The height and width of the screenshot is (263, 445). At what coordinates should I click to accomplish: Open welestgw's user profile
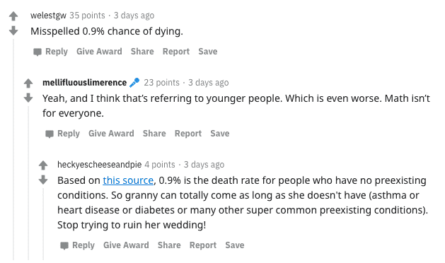48,16
